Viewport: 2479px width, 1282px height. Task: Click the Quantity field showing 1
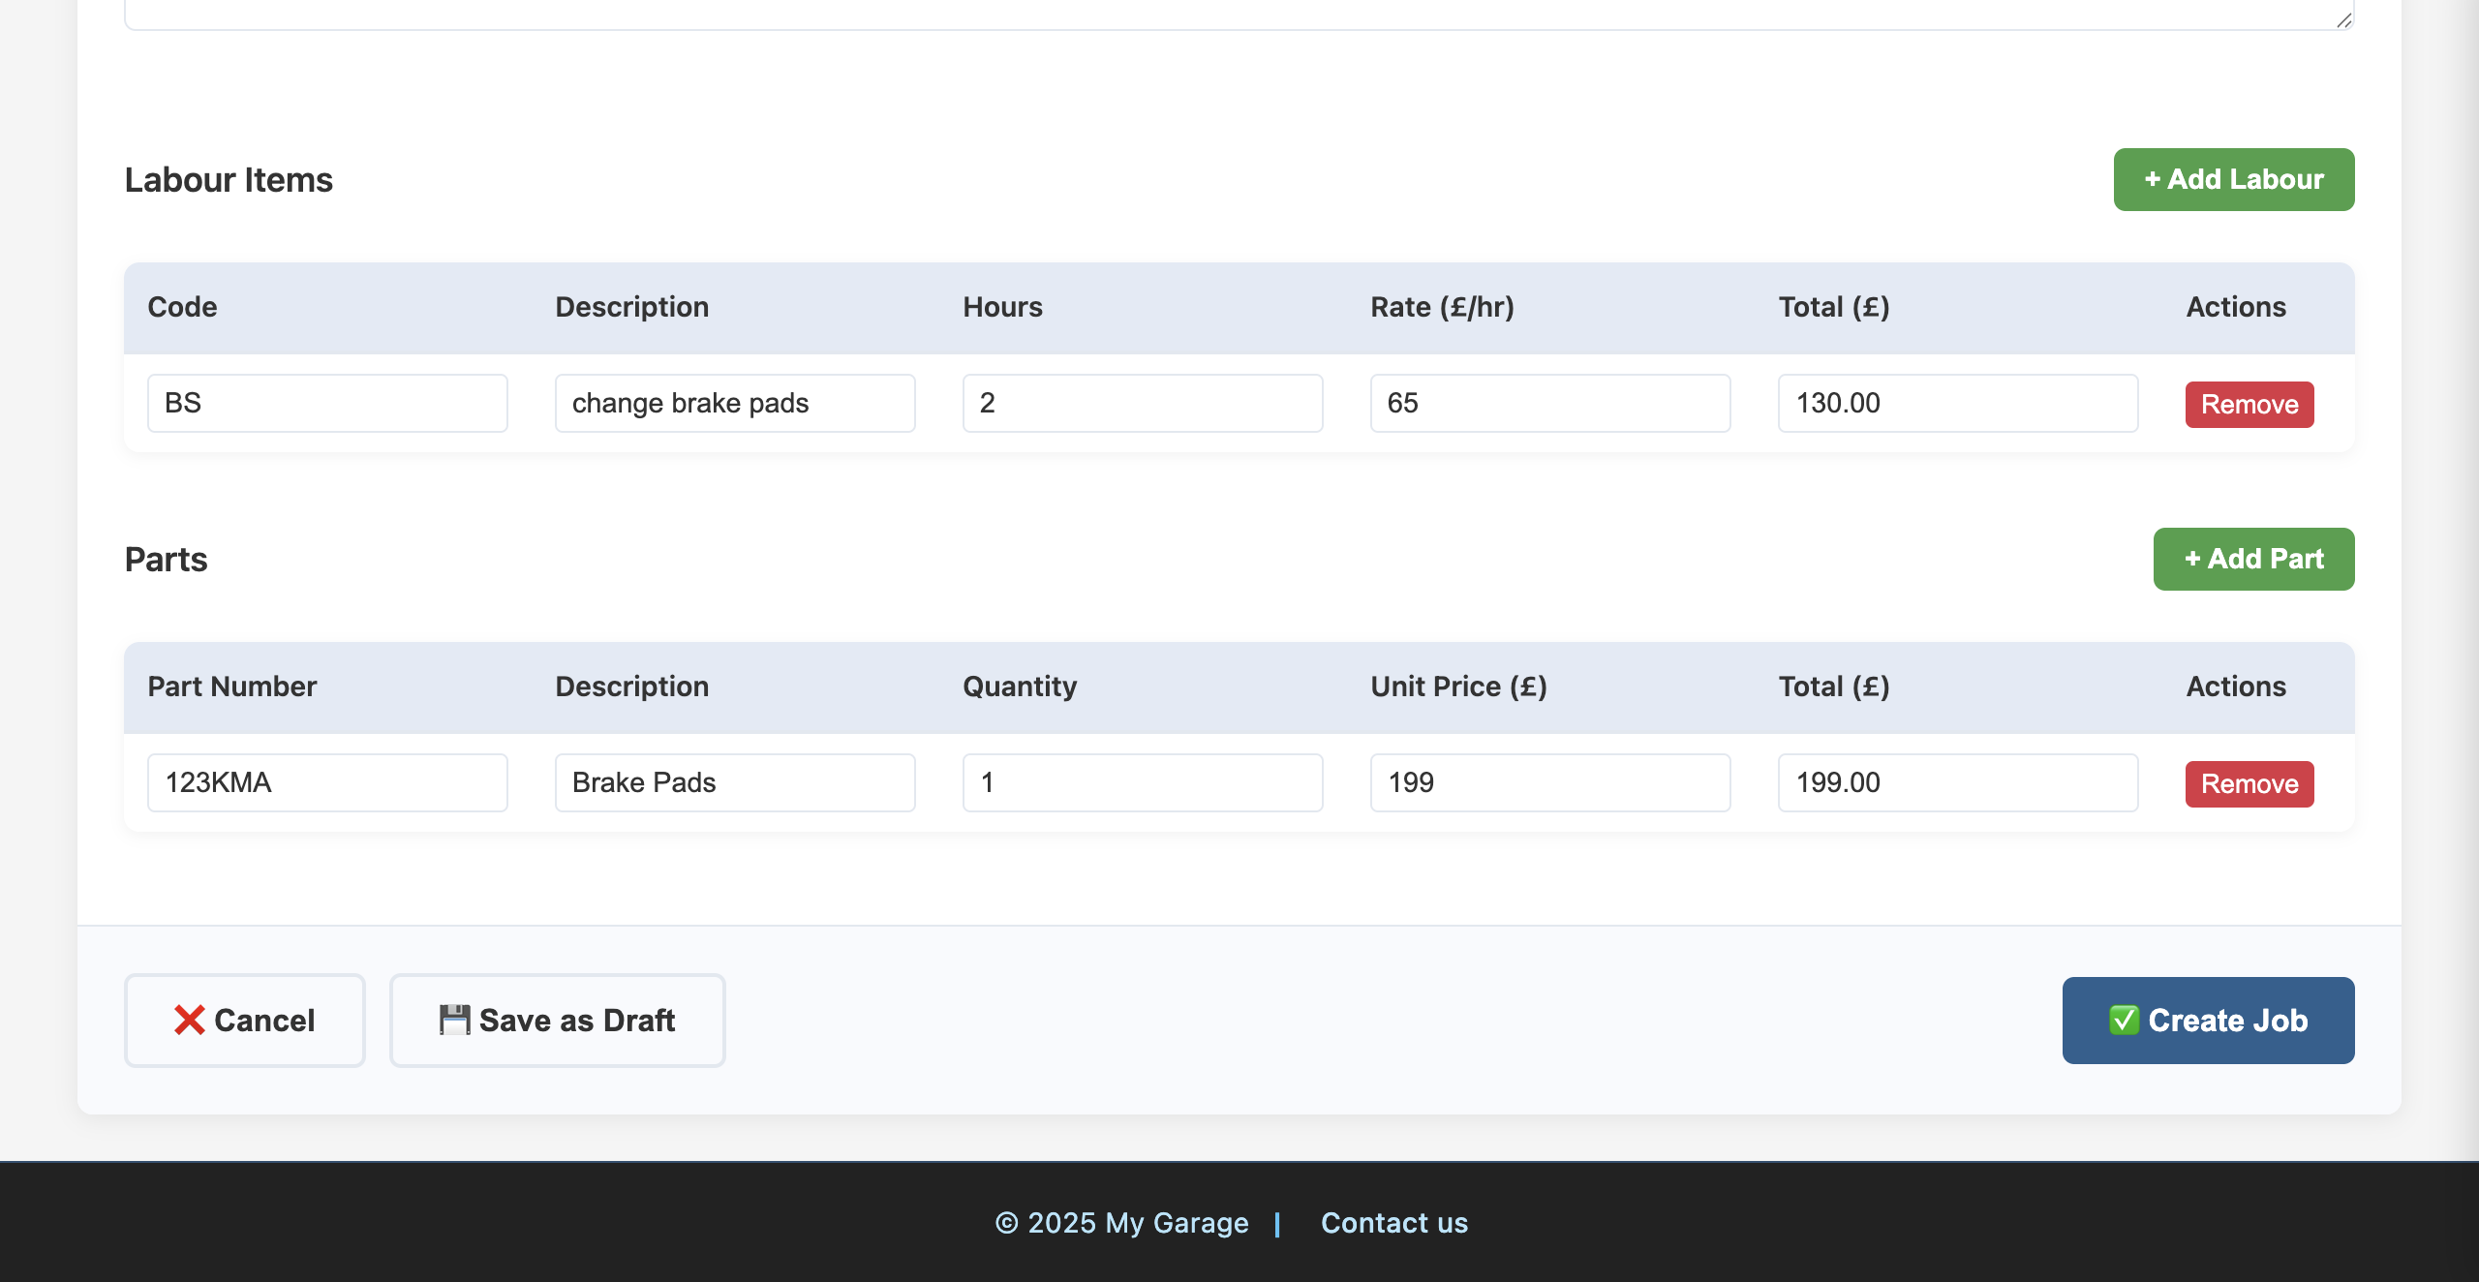pyautogui.click(x=1142, y=782)
